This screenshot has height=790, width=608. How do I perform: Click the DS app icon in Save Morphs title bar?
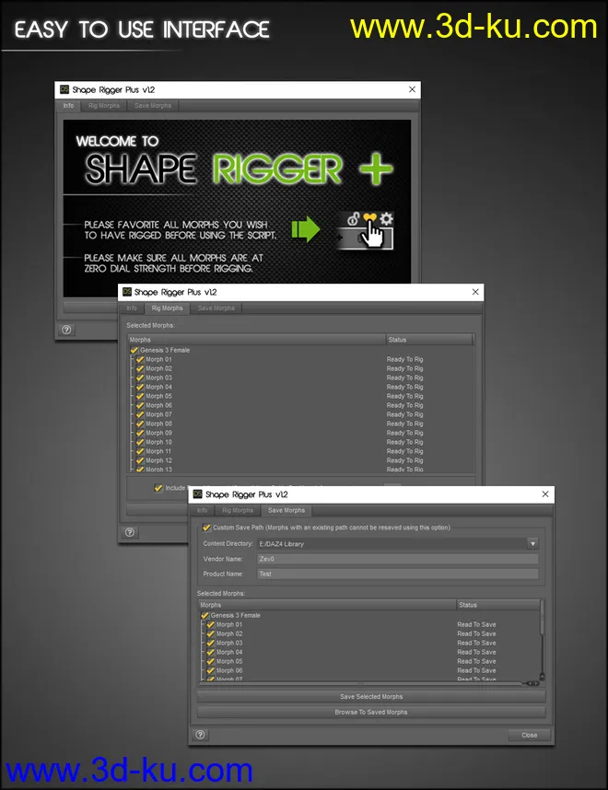click(197, 494)
